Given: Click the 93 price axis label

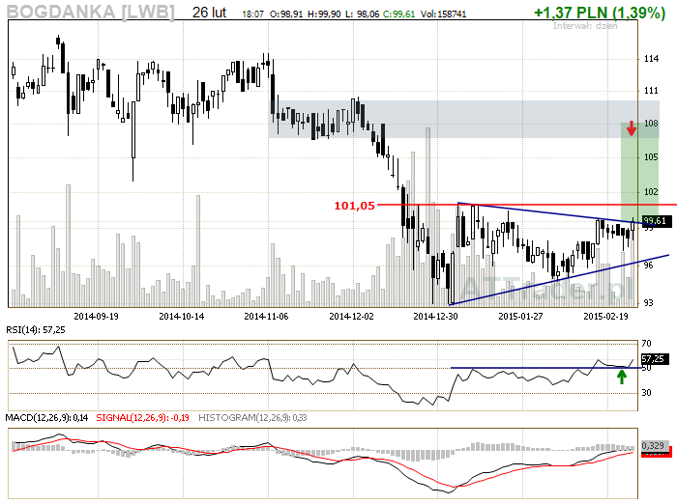Looking at the screenshot, I should (649, 303).
